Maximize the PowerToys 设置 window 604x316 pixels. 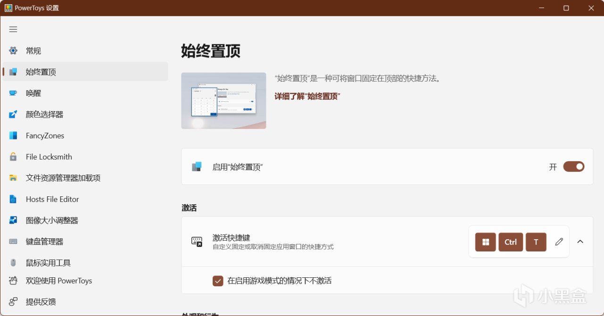click(566, 8)
